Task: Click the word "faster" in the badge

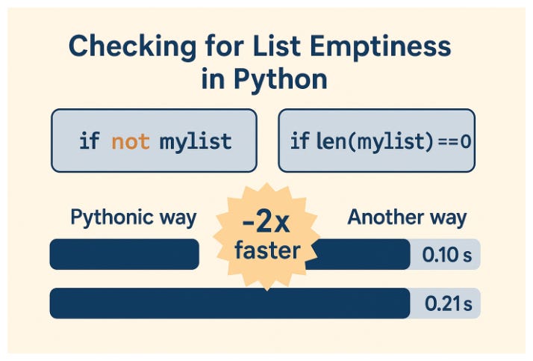Action: 266,250
